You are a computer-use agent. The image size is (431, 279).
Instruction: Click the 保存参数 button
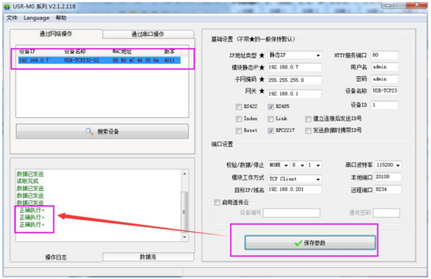coord(310,243)
